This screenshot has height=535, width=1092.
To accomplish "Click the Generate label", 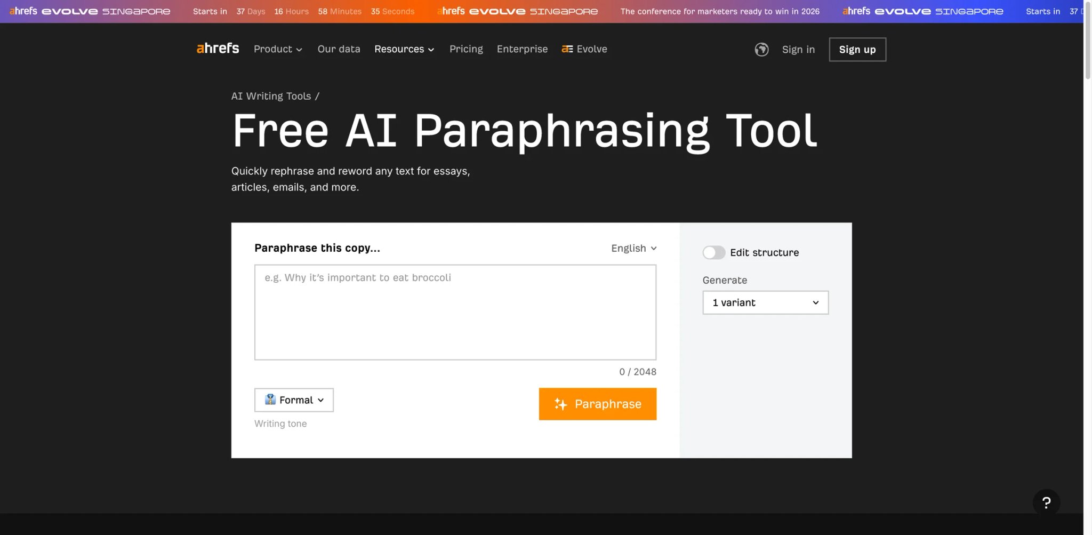I will pyautogui.click(x=725, y=280).
